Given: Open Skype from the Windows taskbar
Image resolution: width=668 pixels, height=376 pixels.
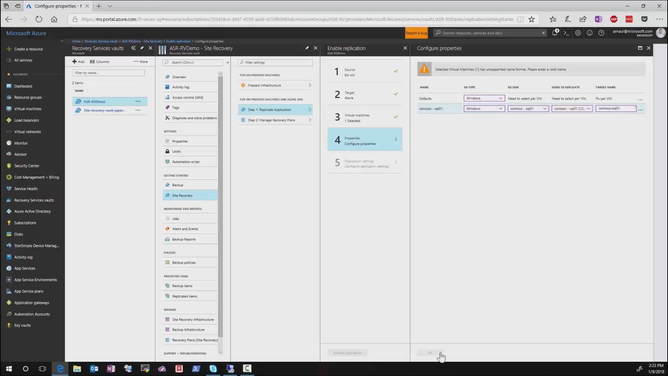Looking at the screenshot, I should (213, 369).
